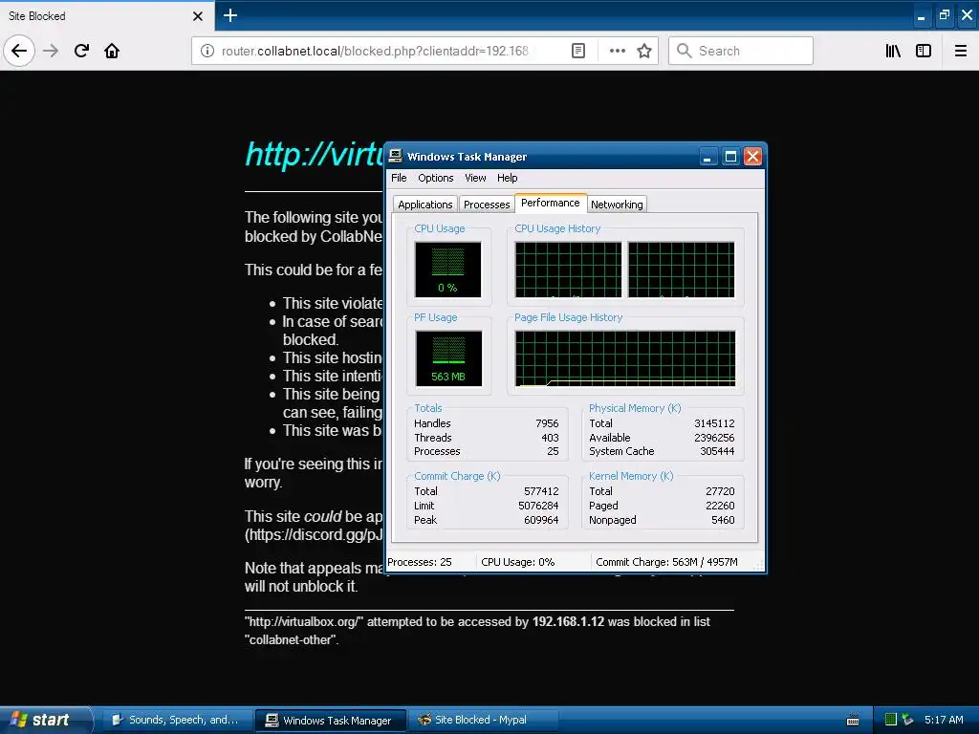979x734 pixels.
Task: Click the PF Usage 563 MB gauge
Action: [x=448, y=358]
